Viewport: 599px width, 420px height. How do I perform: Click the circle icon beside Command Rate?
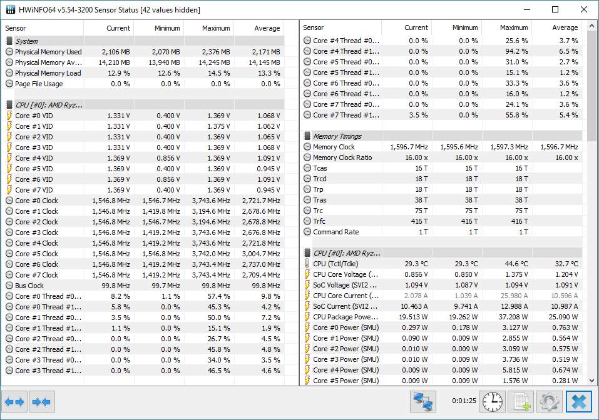(x=307, y=231)
